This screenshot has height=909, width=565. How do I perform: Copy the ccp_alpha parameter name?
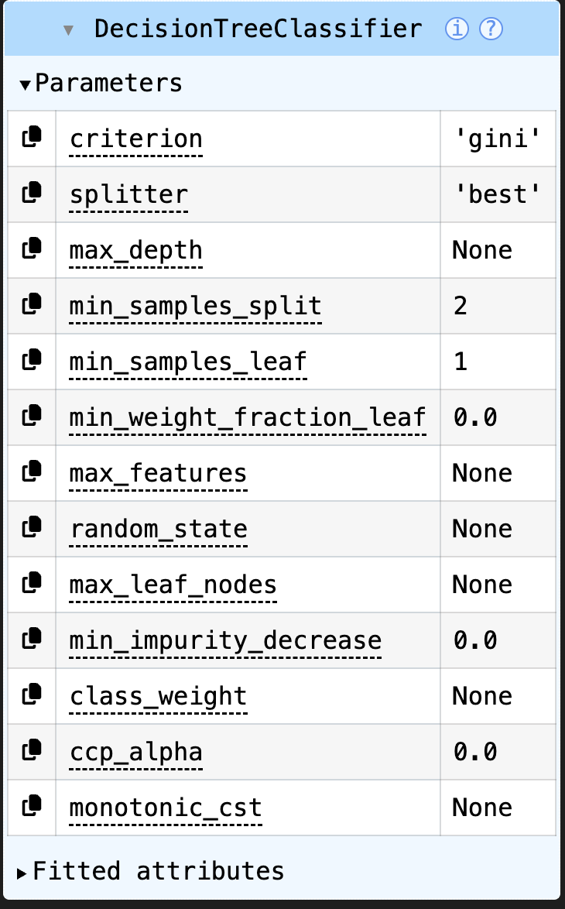click(x=32, y=750)
